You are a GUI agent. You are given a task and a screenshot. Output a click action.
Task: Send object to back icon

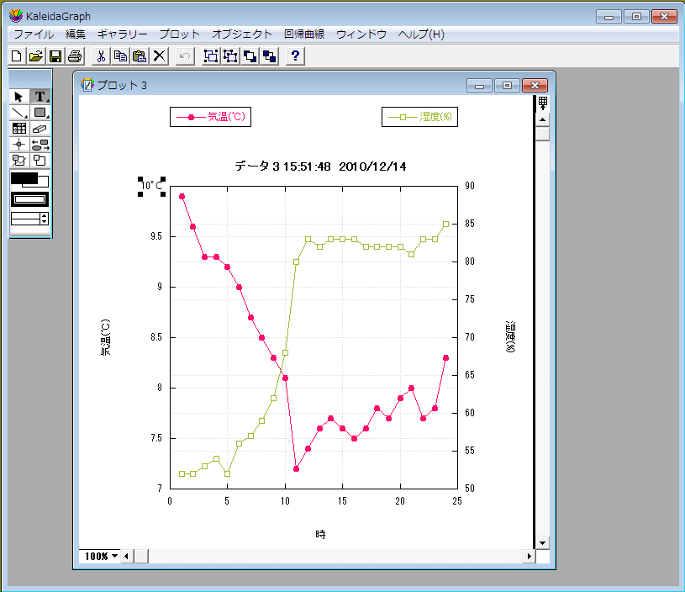click(269, 56)
